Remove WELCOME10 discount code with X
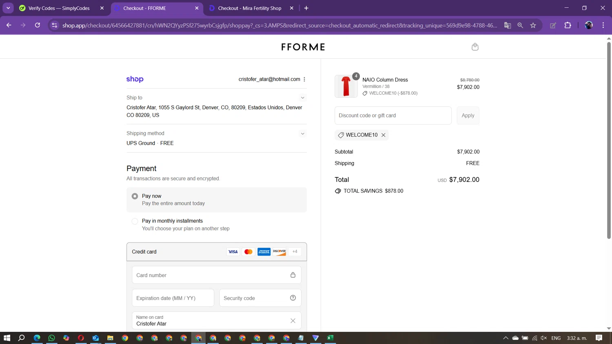The height and width of the screenshot is (344, 612). (384, 135)
